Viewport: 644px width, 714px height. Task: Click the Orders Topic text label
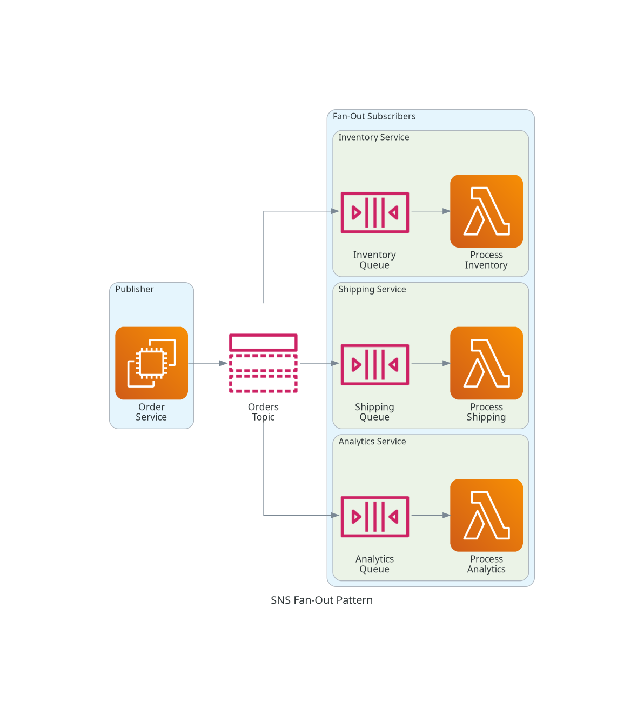coord(263,412)
